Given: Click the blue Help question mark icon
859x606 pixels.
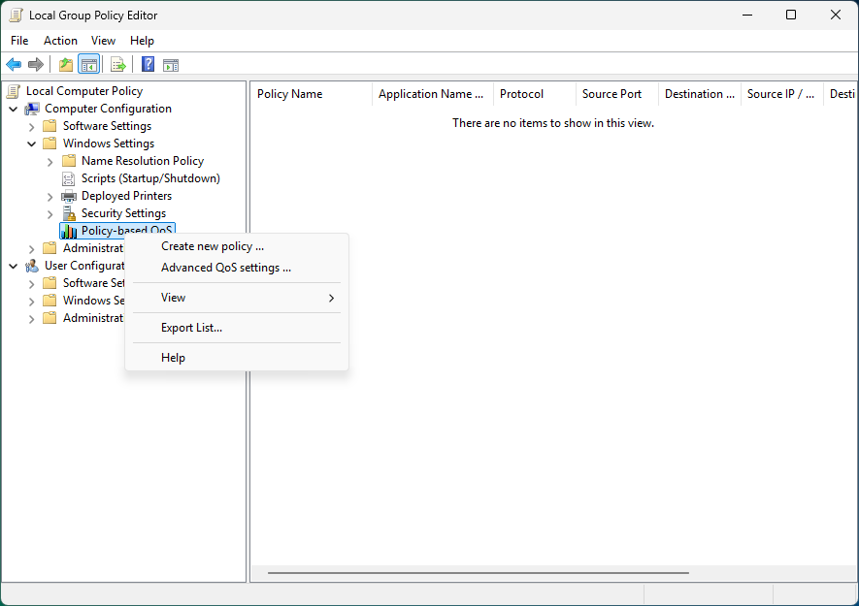Looking at the screenshot, I should pyautogui.click(x=148, y=65).
